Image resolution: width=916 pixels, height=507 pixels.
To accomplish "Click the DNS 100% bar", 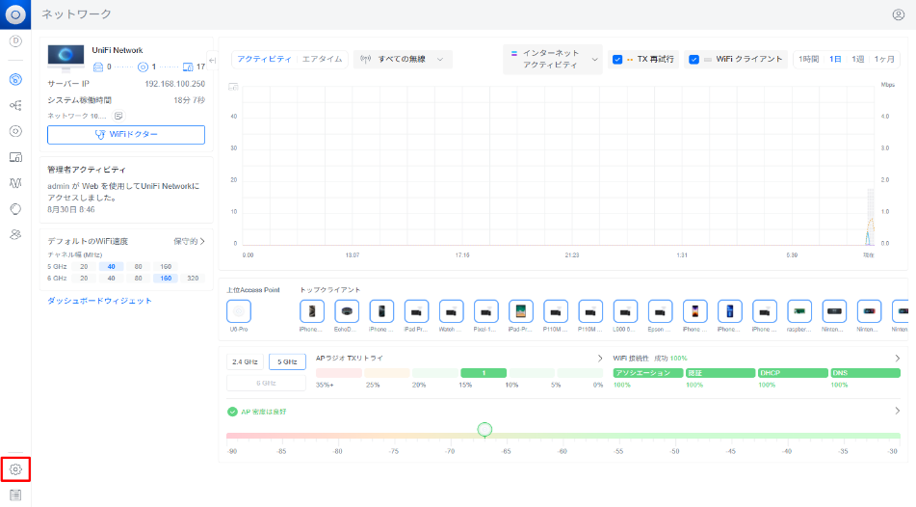I will pos(865,372).
